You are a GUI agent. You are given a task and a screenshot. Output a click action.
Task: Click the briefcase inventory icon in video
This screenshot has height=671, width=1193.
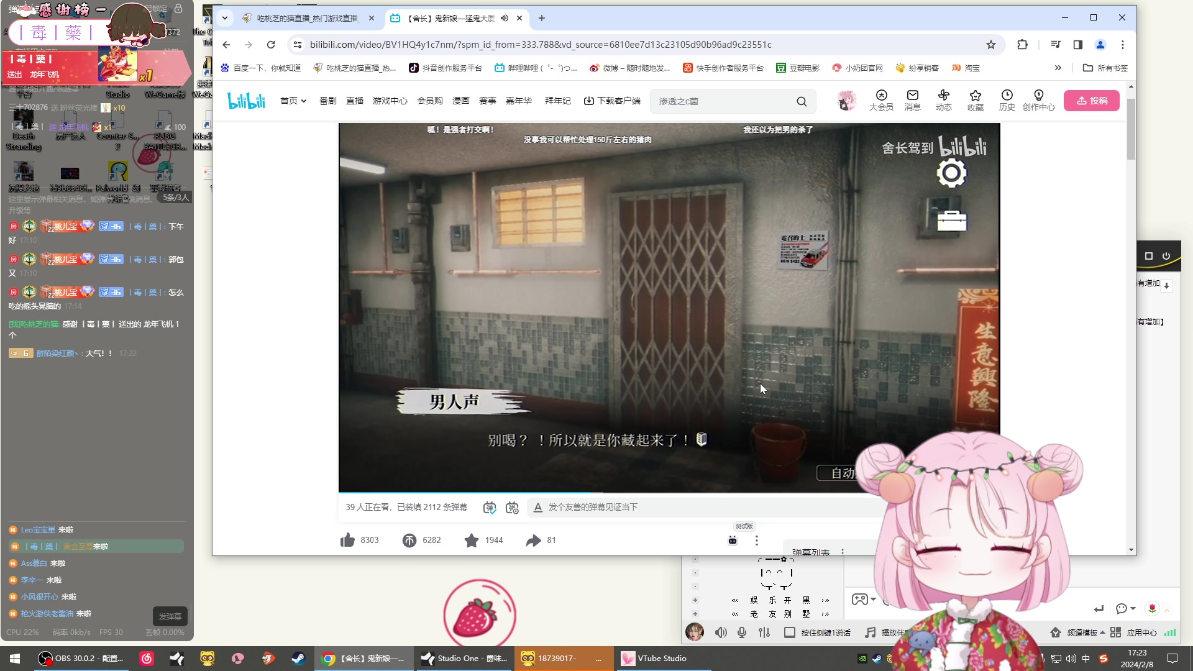952,221
